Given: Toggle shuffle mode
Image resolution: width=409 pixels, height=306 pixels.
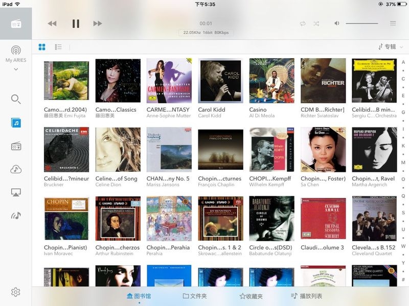Looking at the screenshot, I should click(316, 23).
